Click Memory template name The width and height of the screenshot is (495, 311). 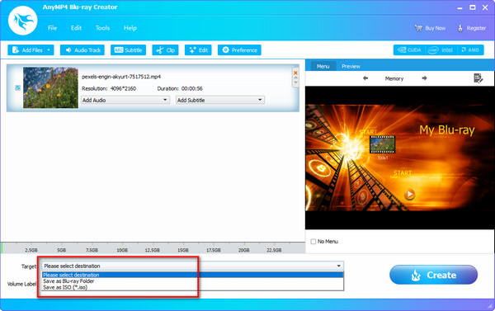tap(394, 78)
